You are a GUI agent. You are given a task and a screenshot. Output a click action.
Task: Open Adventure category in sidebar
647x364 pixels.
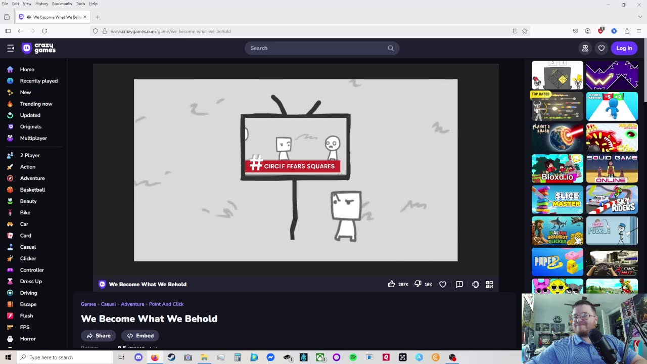(33, 178)
